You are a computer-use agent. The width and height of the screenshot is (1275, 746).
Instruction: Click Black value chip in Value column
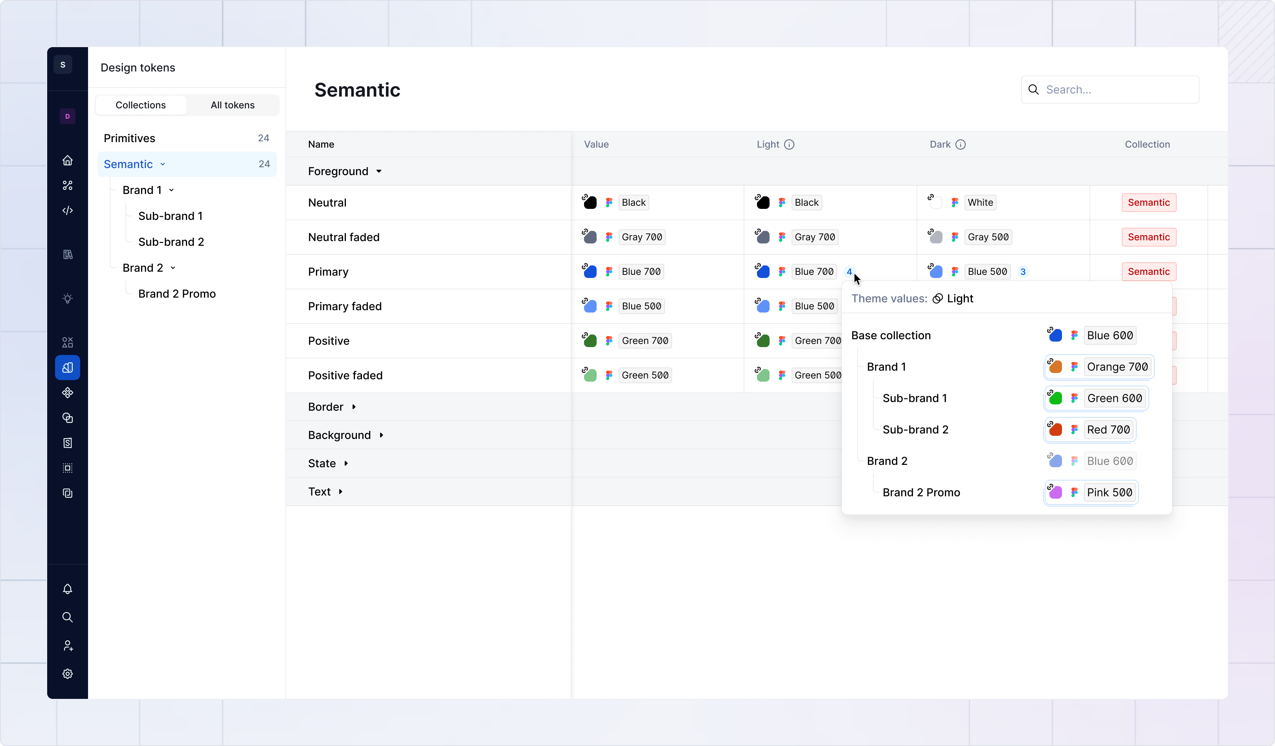coord(634,203)
